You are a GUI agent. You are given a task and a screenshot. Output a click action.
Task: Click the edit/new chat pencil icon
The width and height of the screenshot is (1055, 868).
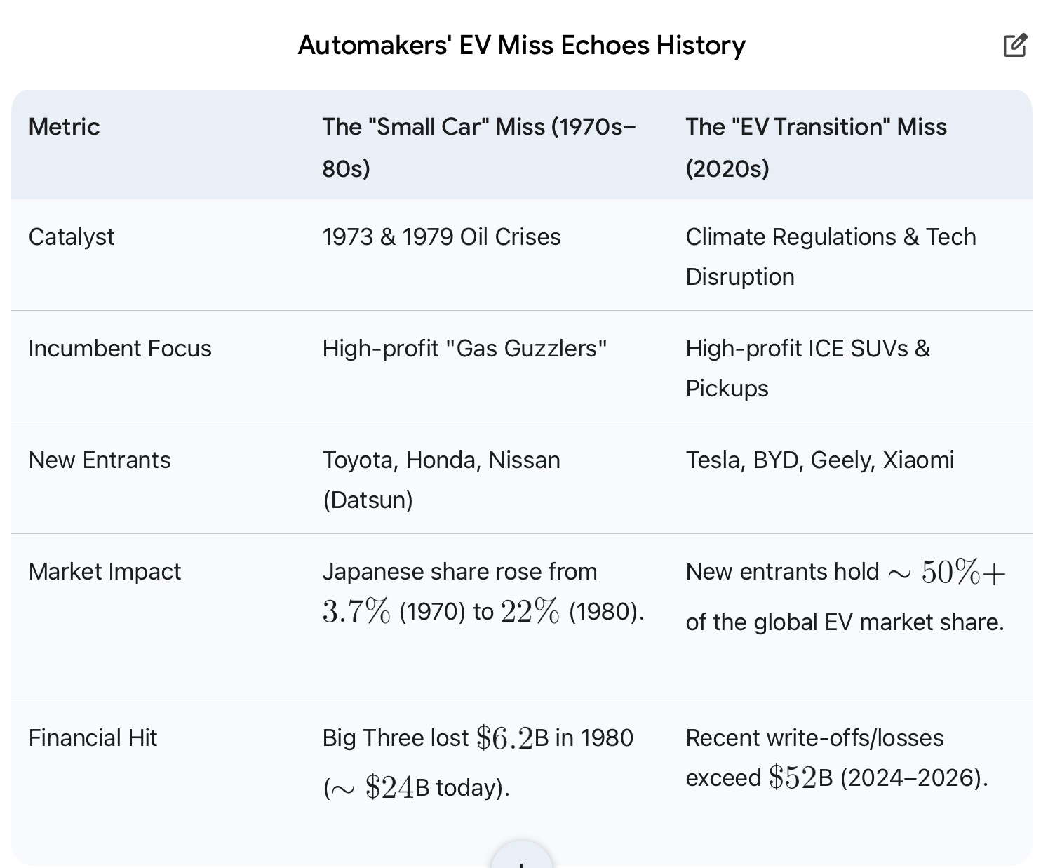coord(1015,46)
